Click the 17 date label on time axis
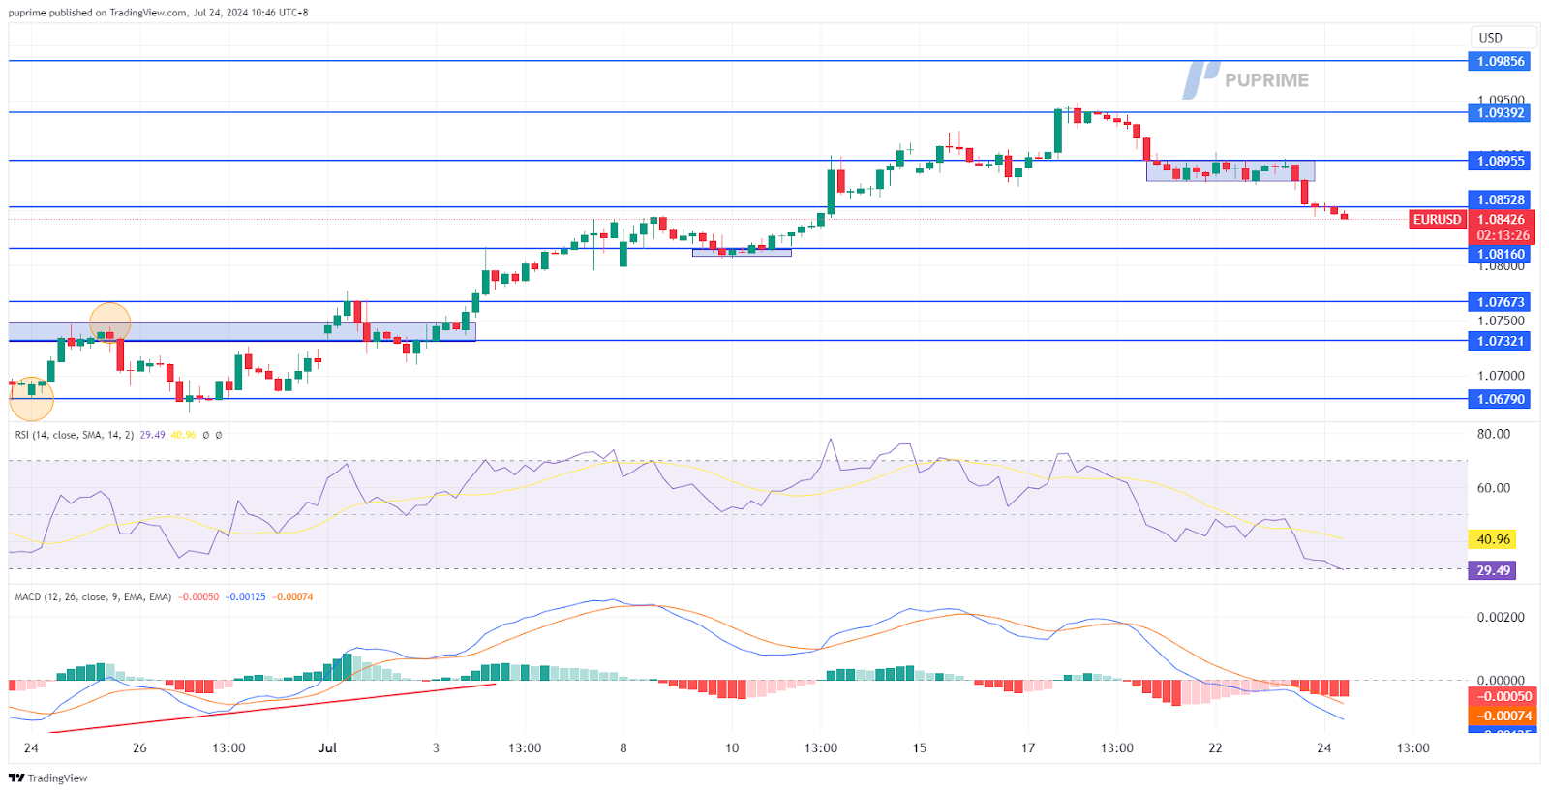 1027,747
